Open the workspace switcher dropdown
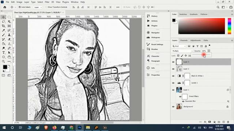 click(x=224, y=7)
